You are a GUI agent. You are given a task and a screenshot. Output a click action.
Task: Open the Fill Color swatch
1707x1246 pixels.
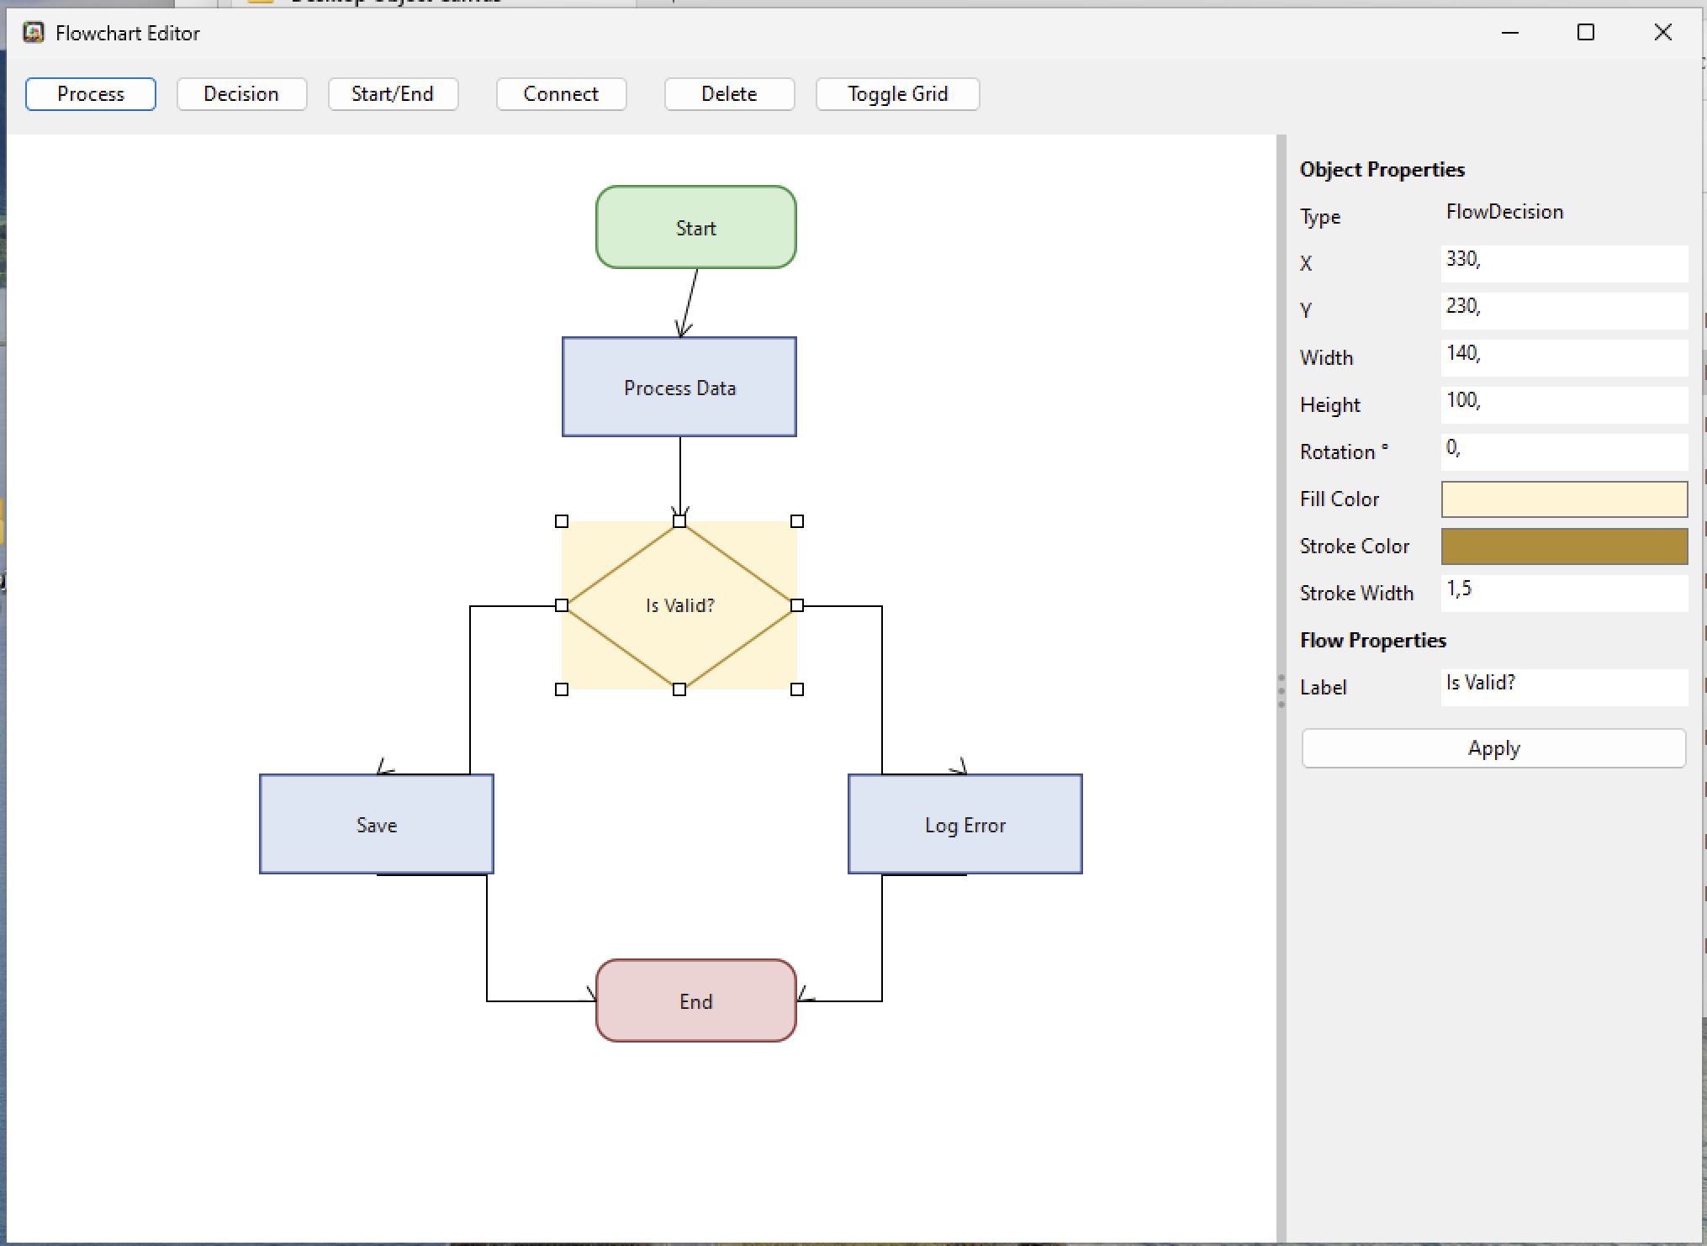1563,499
